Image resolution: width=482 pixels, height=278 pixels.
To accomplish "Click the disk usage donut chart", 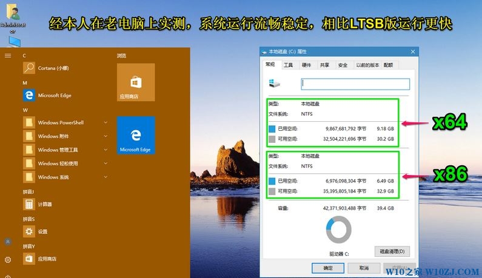I will pos(338,230).
